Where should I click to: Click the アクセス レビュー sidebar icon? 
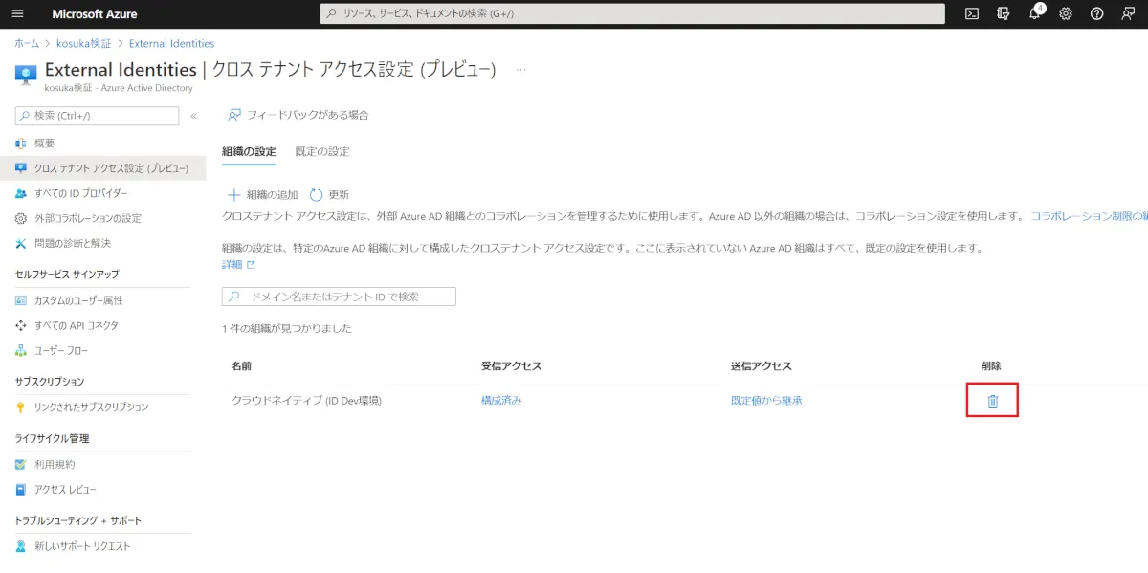coord(21,490)
